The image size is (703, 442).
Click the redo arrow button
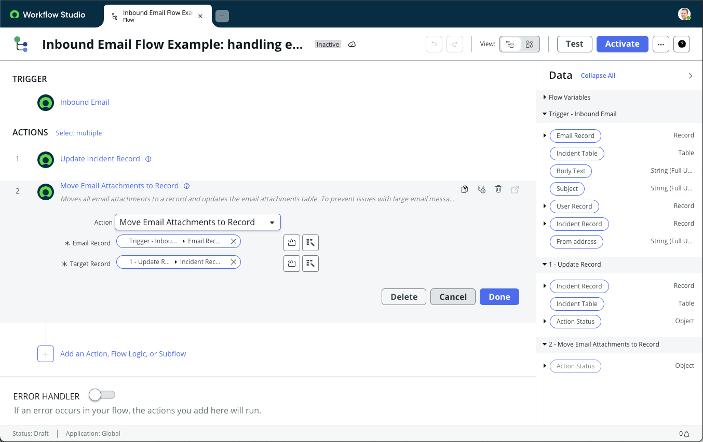click(x=455, y=44)
